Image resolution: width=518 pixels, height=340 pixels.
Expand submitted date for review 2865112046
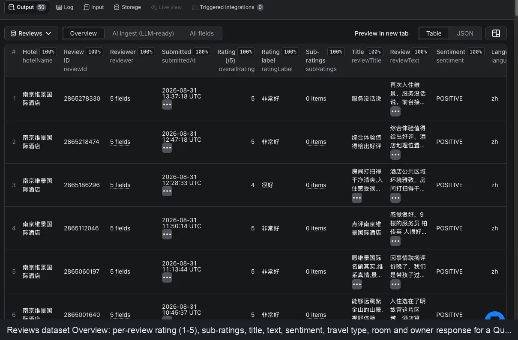tap(167, 234)
